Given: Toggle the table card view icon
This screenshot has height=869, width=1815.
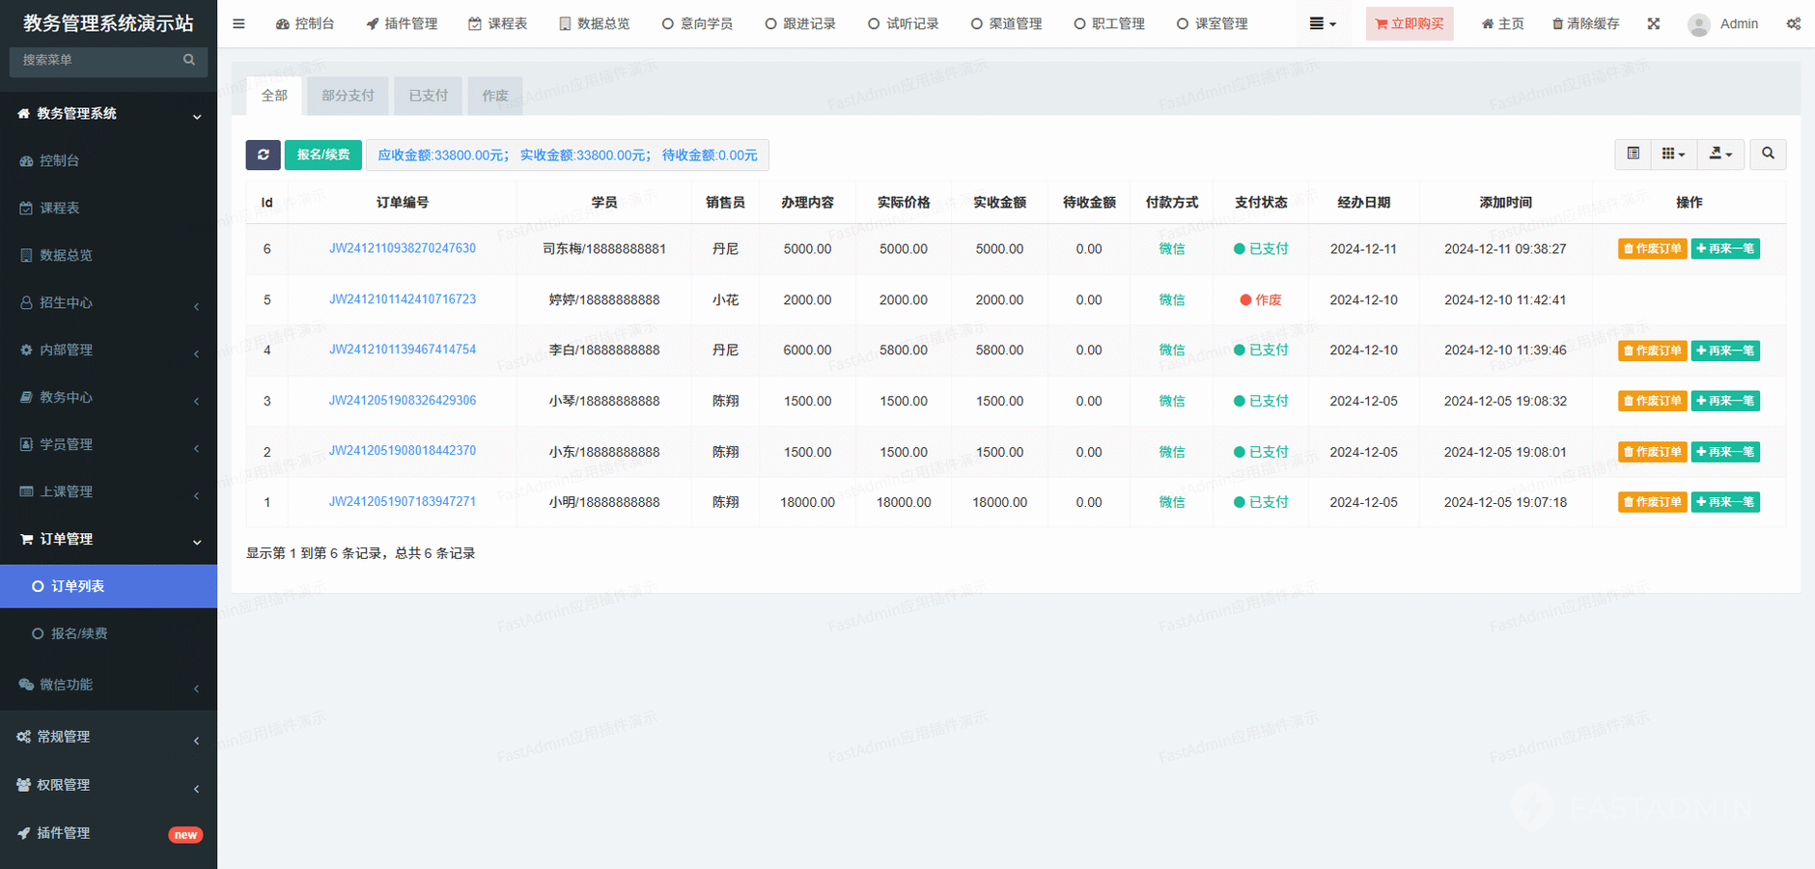Looking at the screenshot, I should (x=1633, y=154).
